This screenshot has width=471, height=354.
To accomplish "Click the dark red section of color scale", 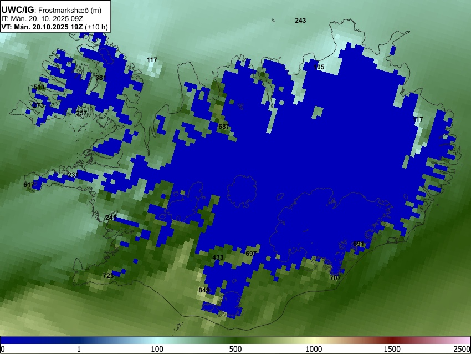I will [x=392, y=340].
